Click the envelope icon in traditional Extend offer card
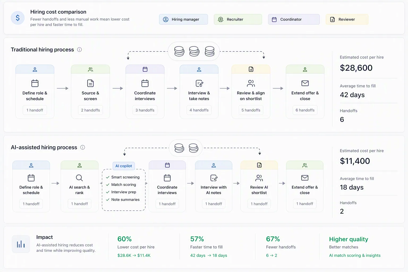408x272 pixels. pyautogui.click(x=305, y=83)
